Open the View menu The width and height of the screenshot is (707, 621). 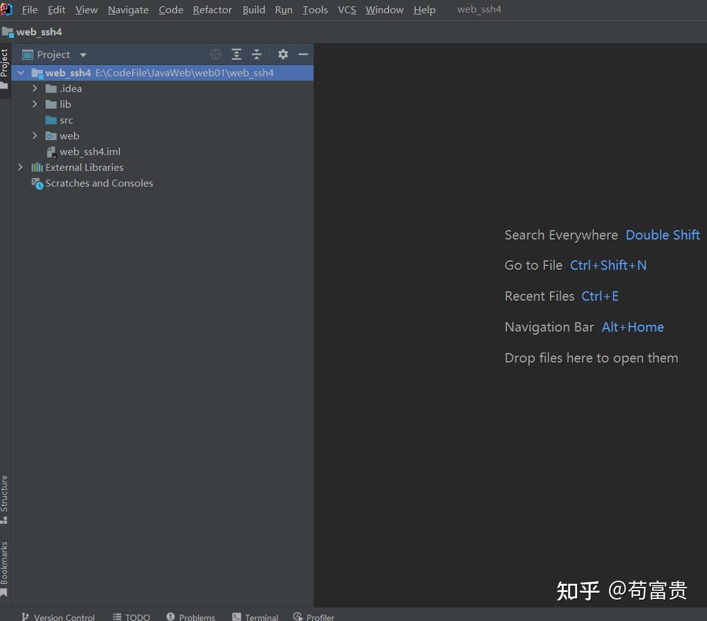[86, 10]
